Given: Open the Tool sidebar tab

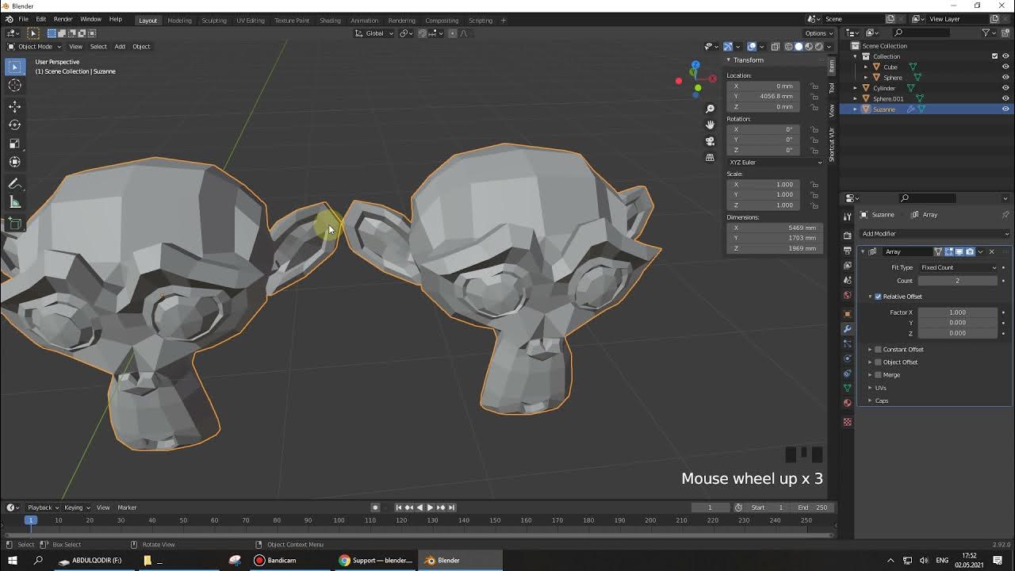Looking at the screenshot, I should click(x=832, y=87).
